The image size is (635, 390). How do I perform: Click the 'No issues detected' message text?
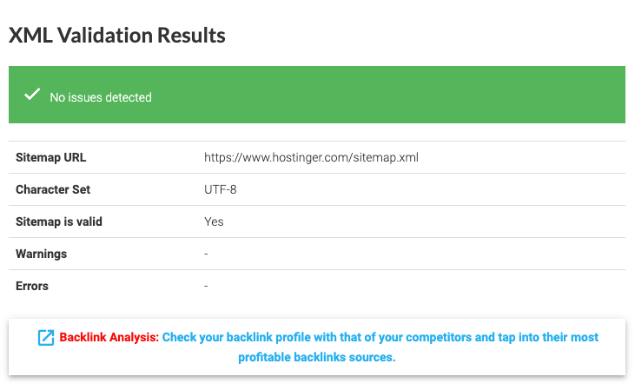tap(101, 97)
